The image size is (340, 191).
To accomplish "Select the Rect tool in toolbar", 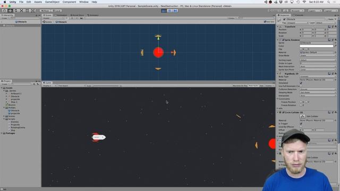I will click(x=27, y=11).
